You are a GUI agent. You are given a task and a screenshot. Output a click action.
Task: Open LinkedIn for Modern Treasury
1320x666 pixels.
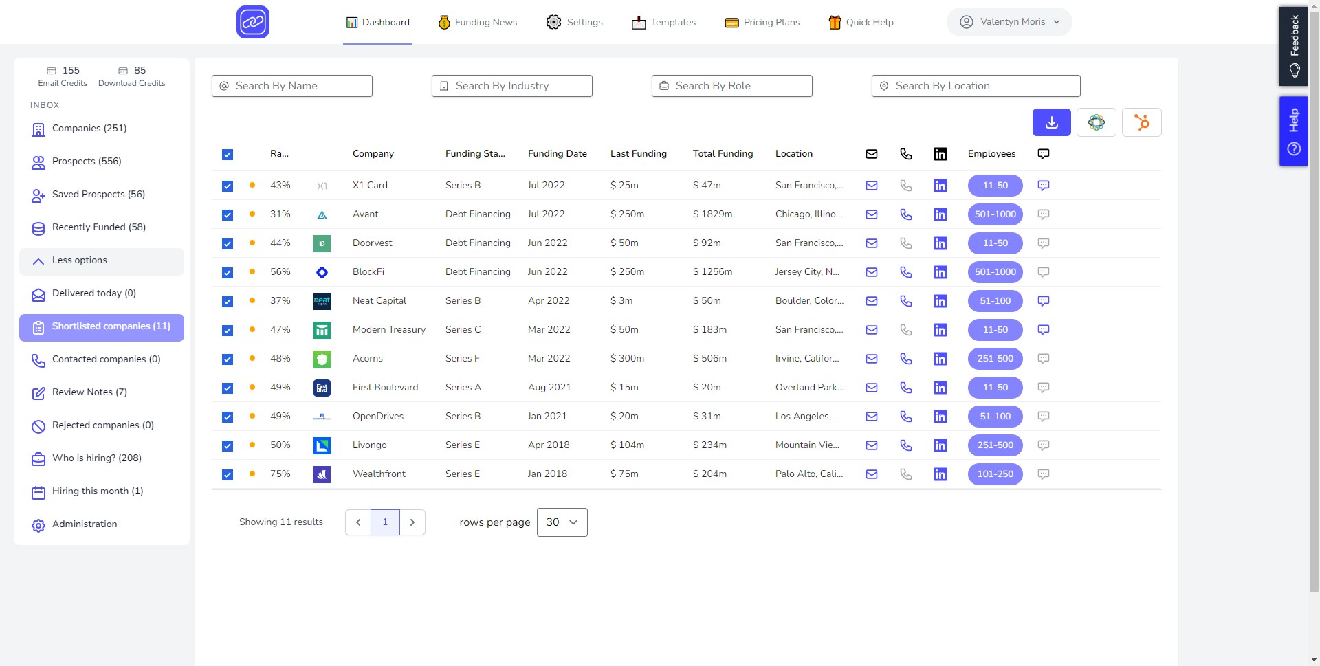tap(940, 330)
